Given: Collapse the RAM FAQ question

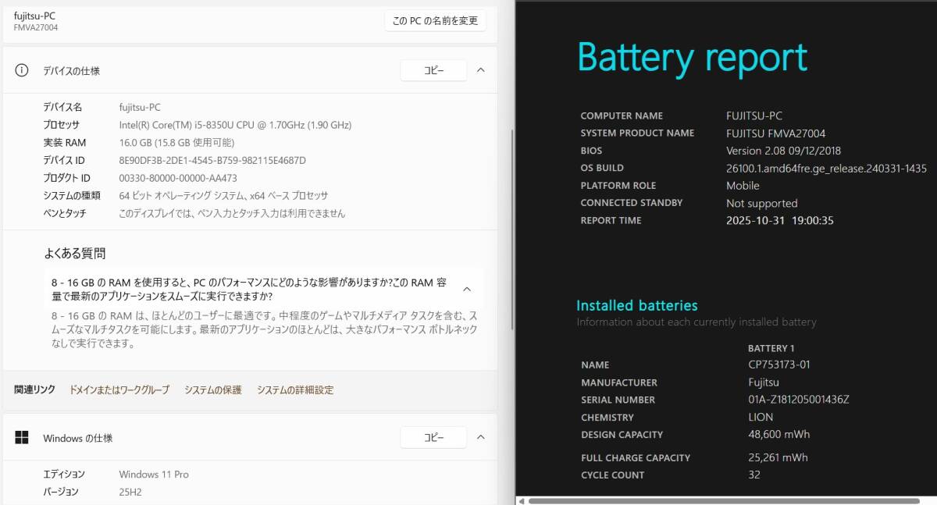Looking at the screenshot, I should 467,289.
